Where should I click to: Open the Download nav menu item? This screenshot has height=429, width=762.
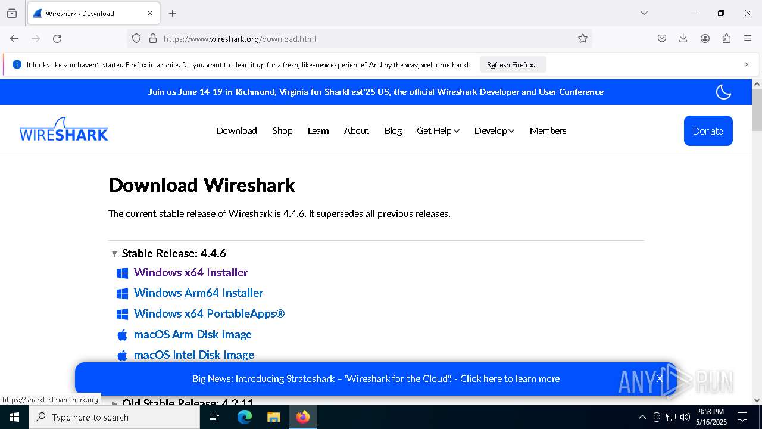(x=236, y=130)
